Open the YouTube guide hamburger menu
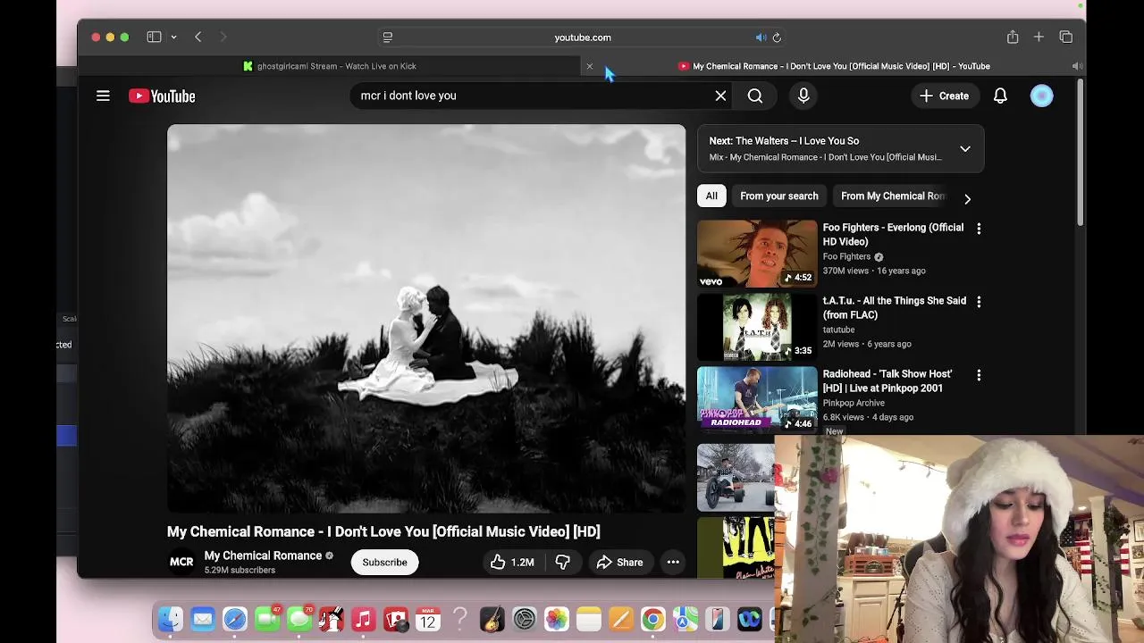Viewport: 1144px width, 643px height. (103, 96)
